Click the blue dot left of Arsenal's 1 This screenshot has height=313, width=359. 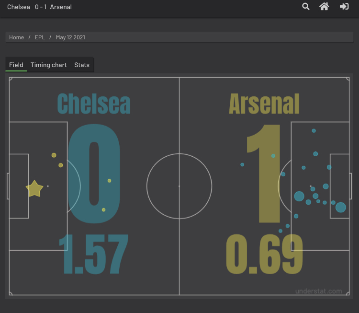click(242, 164)
